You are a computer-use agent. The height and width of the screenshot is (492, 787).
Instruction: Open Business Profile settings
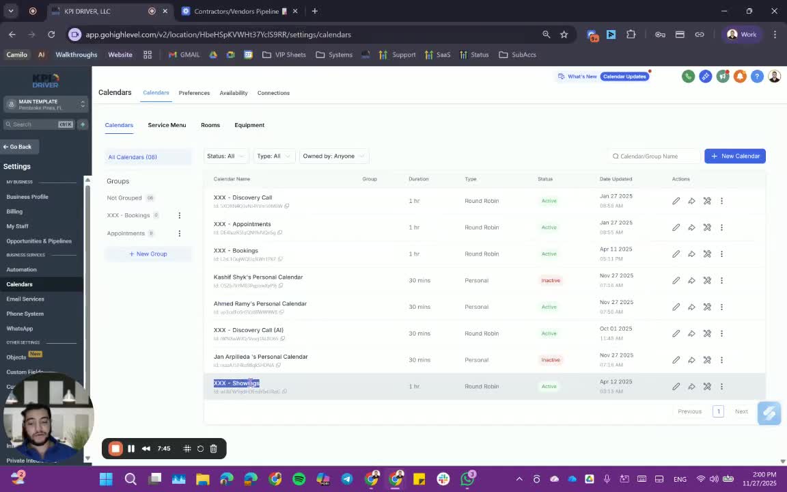(x=27, y=197)
